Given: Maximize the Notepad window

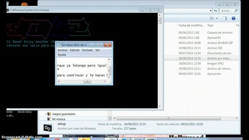Looking at the screenshot, I should 100,45.
